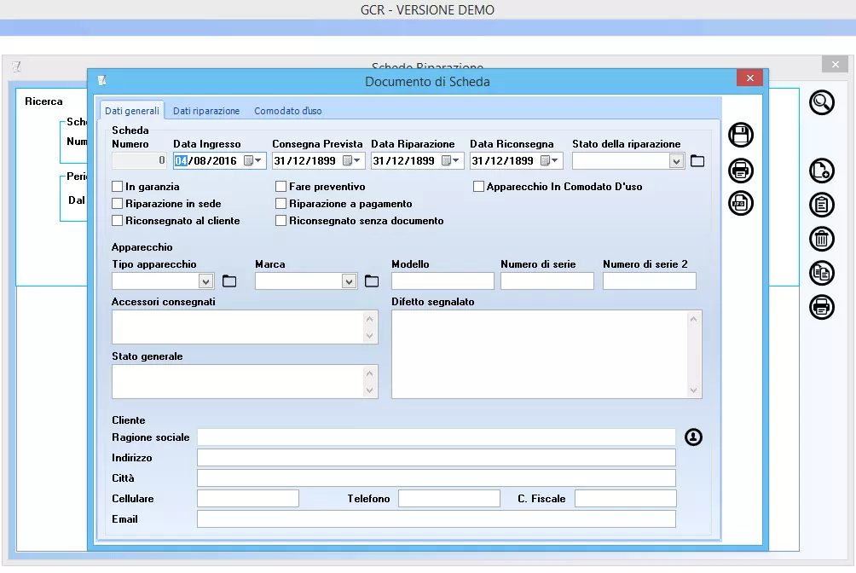The width and height of the screenshot is (856, 573).
Task: Click the down arrow of the Stato generale scrollbar
Action: coord(369,390)
